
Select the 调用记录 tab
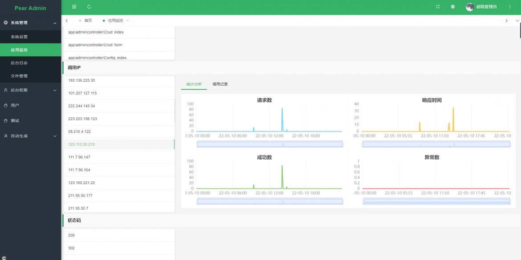coord(220,84)
